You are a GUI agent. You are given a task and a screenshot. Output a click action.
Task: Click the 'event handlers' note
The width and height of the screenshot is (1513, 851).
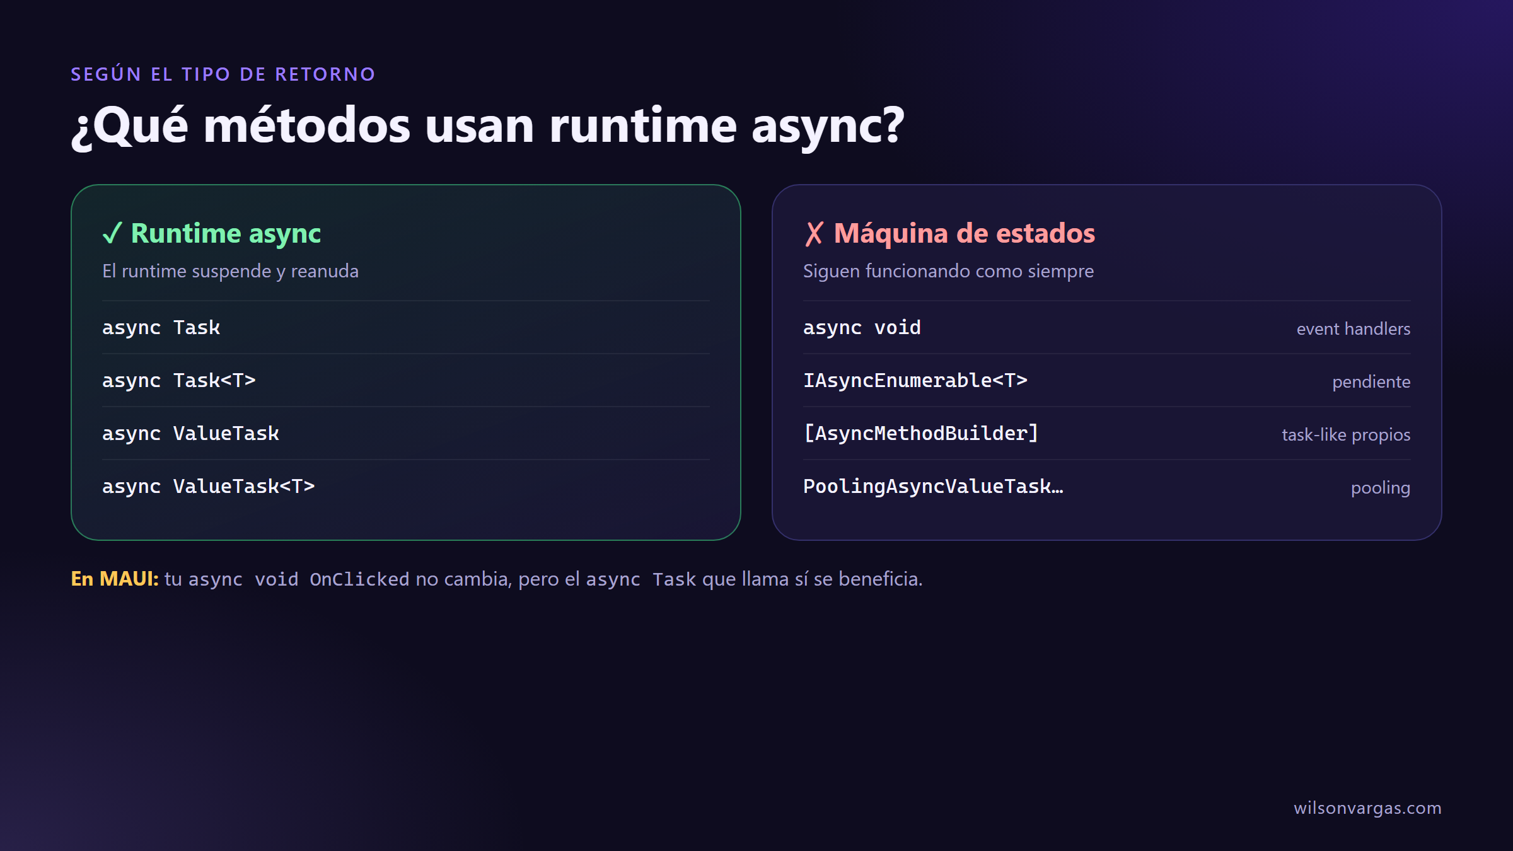pyautogui.click(x=1354, y=329)
